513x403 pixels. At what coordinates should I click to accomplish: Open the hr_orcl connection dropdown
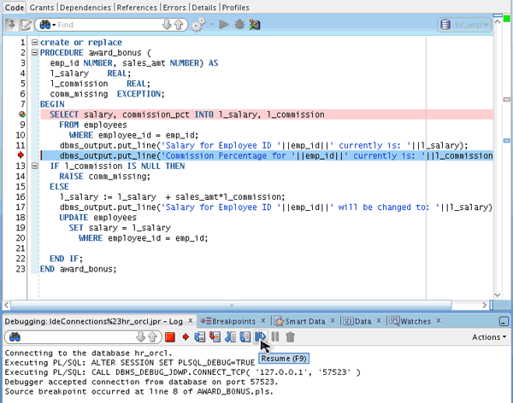[x=464, y=25]
